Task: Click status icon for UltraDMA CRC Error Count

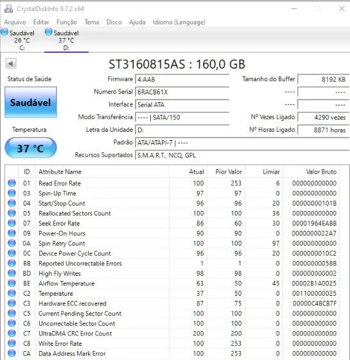Action: pos(12,333)
